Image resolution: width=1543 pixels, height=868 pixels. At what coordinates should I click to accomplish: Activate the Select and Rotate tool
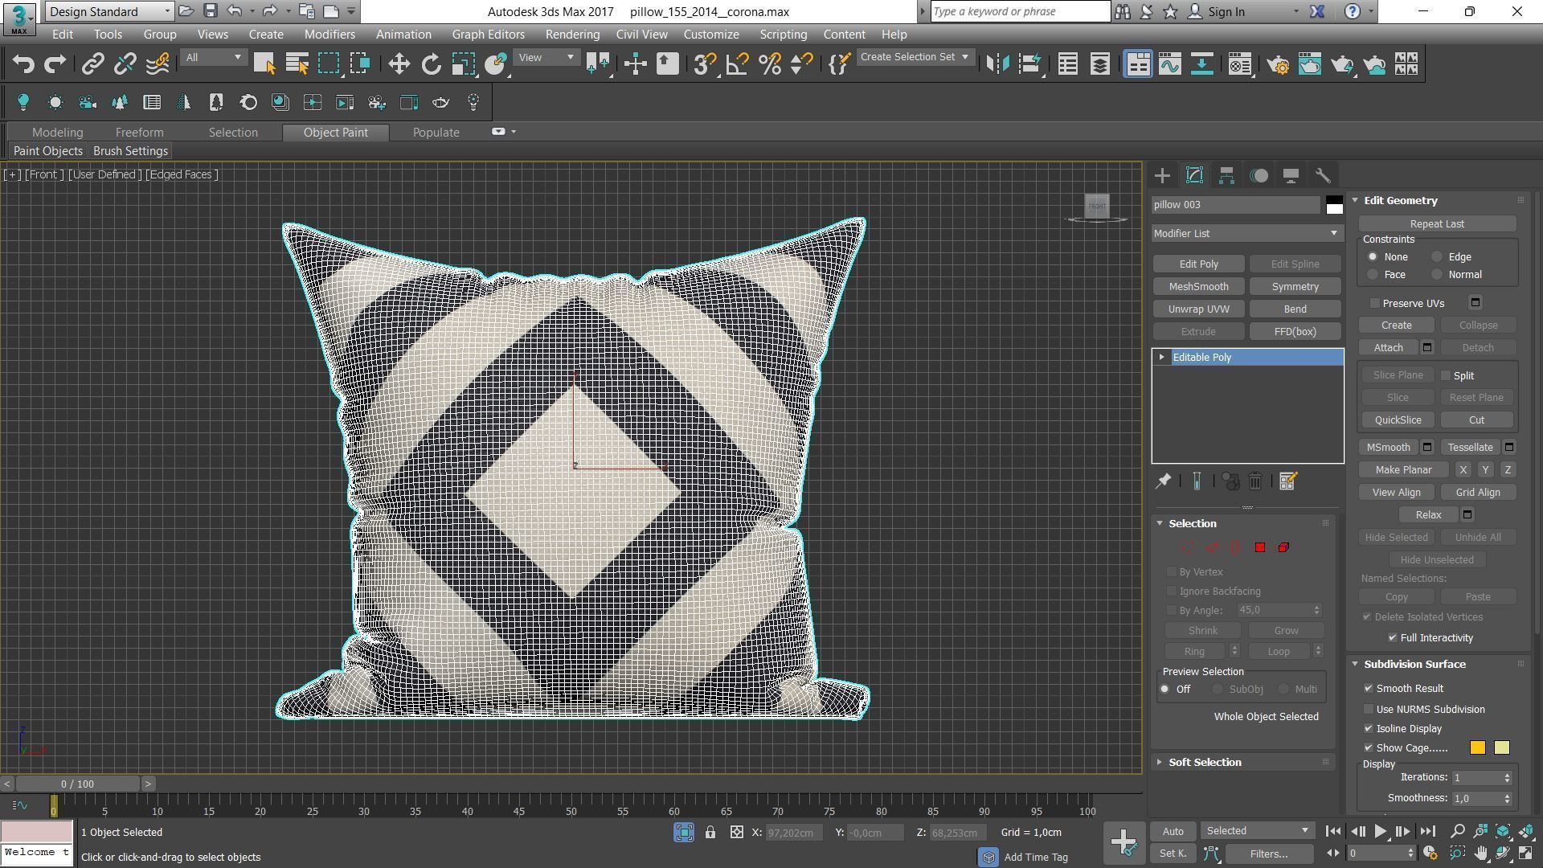[x=432, y=64]
